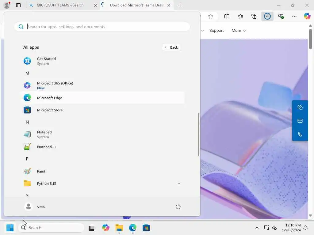Viewport: 314px width, 235px height.
Task: Toggle Edge split screen
Action: pos(227,17)
